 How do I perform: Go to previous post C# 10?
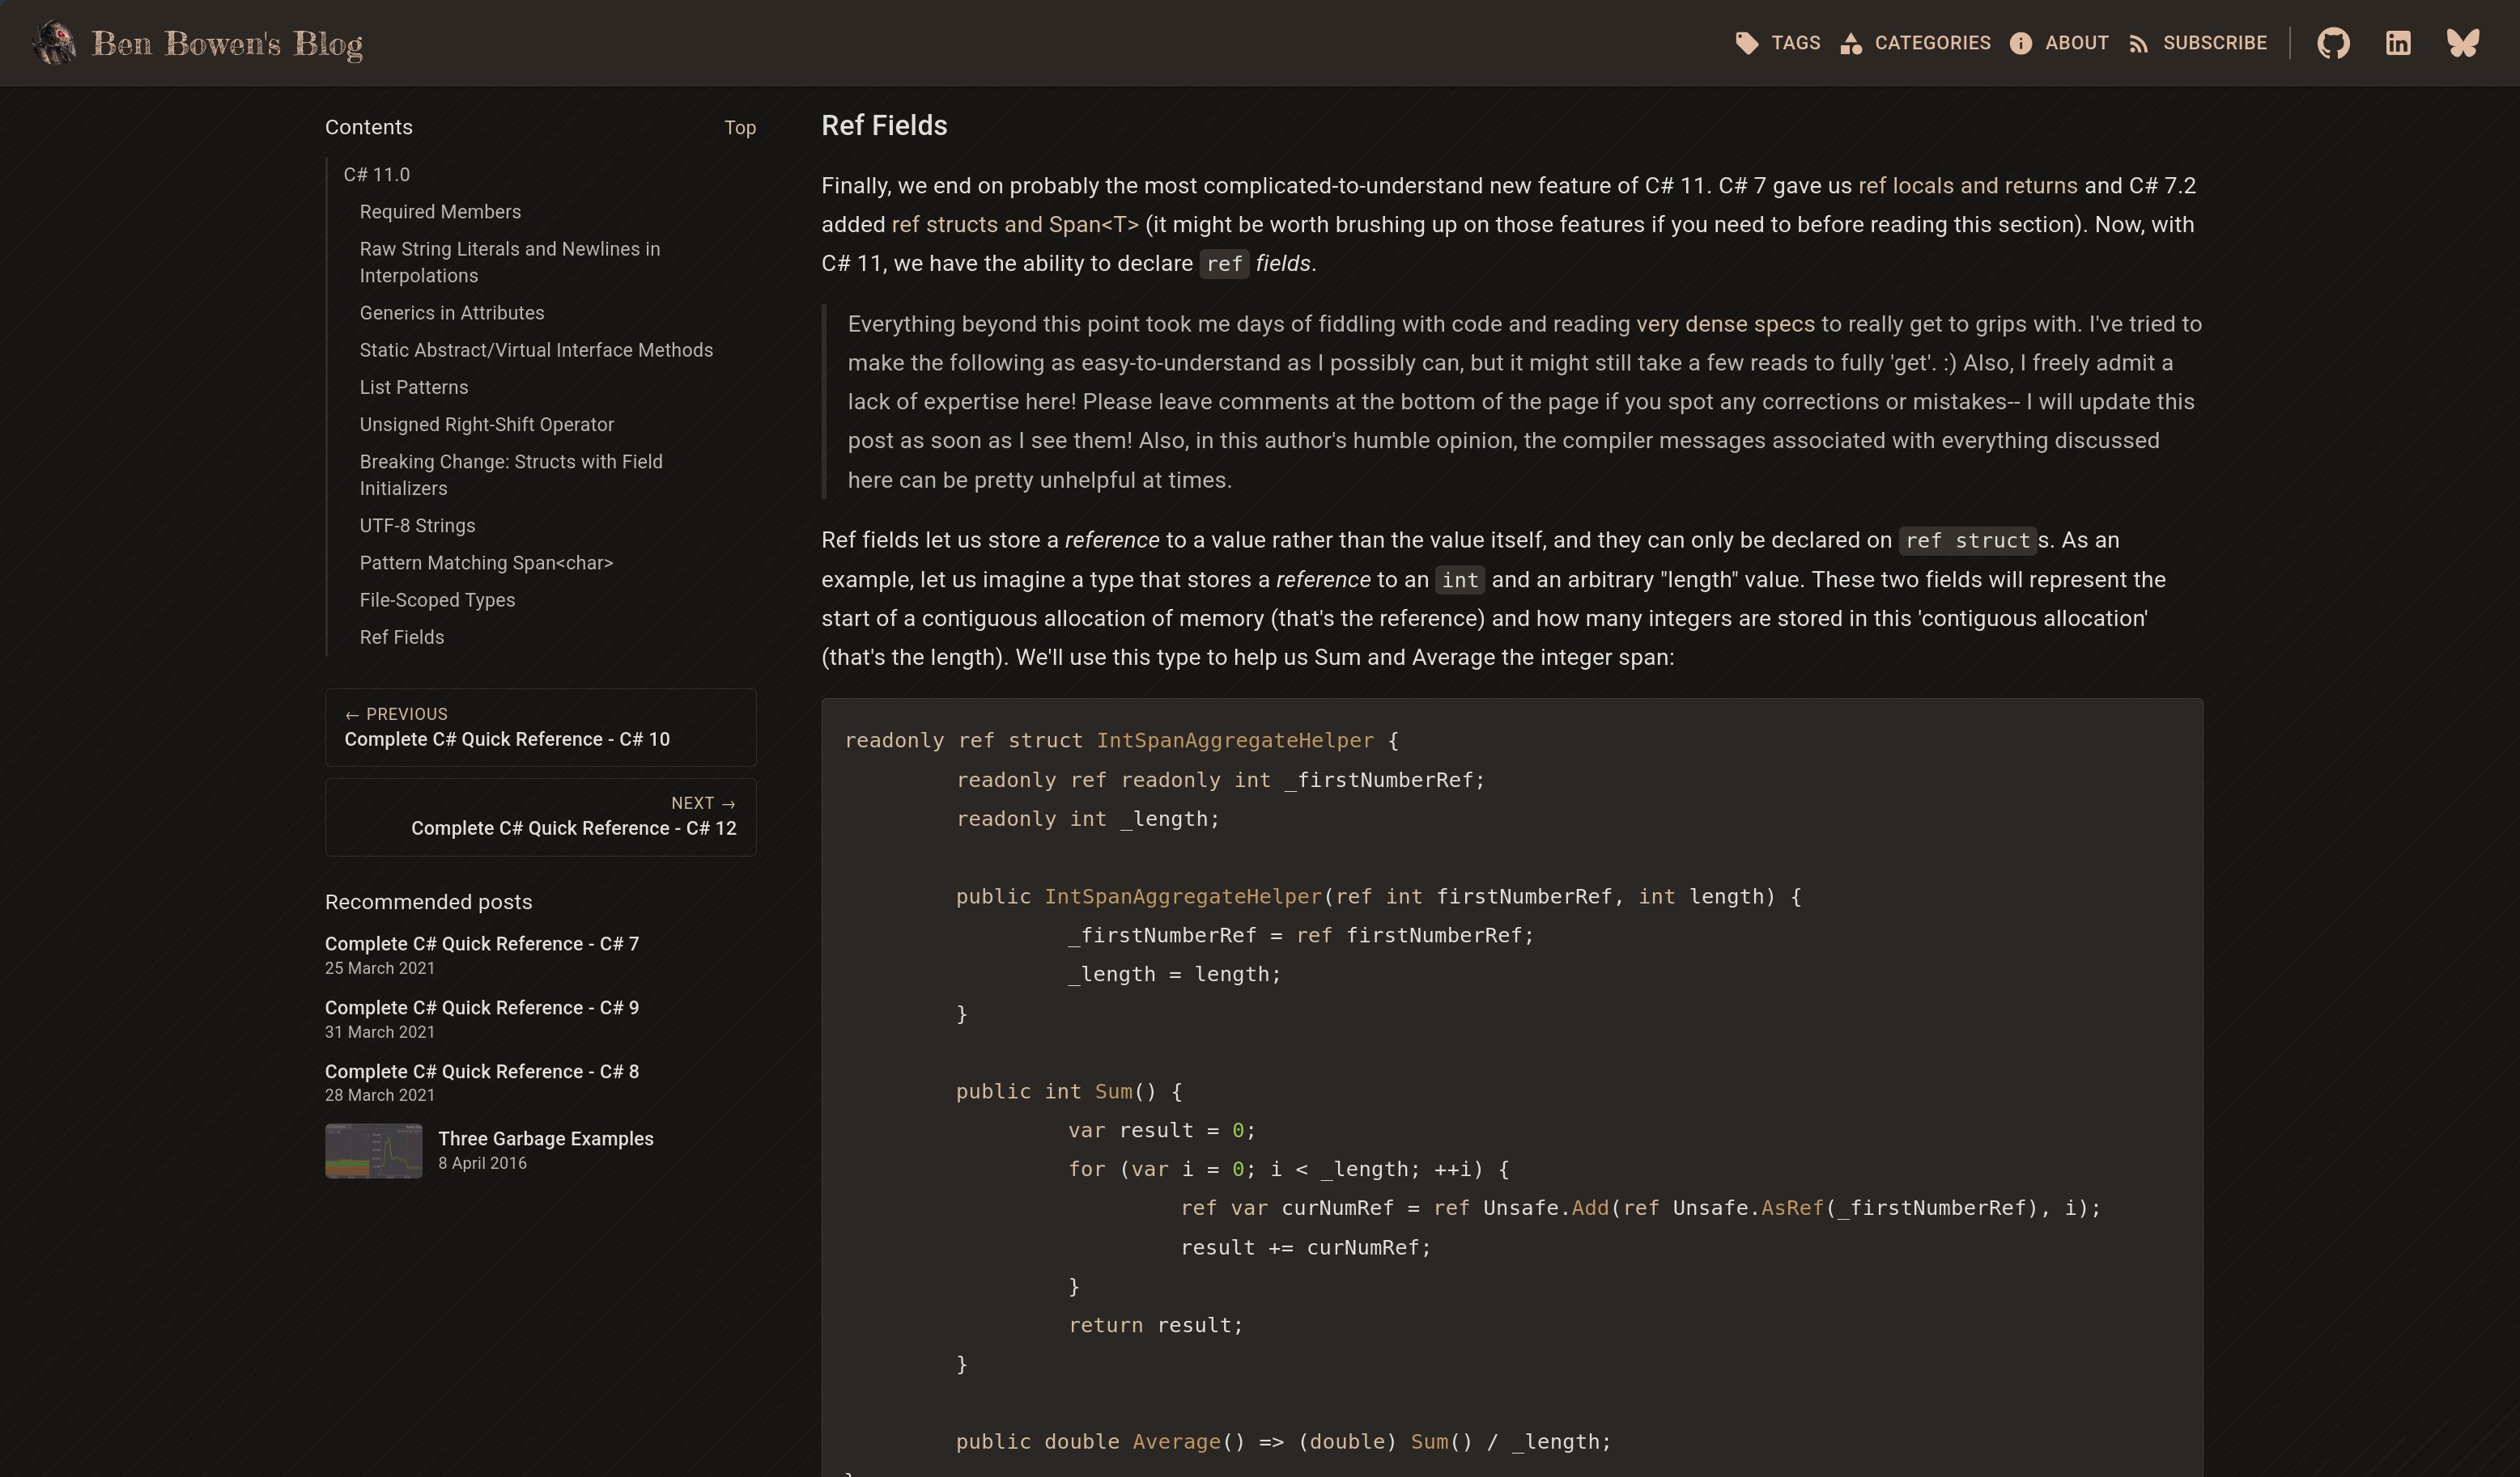point(540,727)
